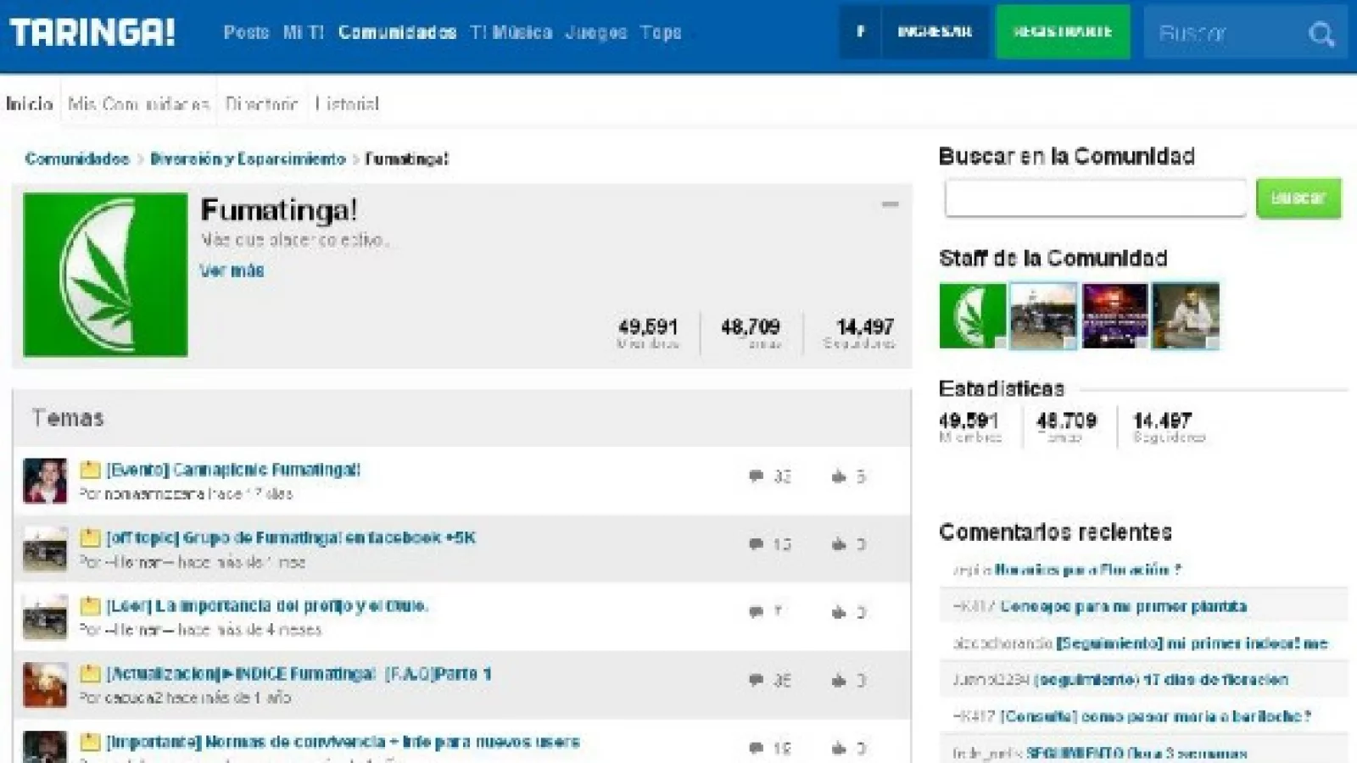1357x763 pixels.
Task: Click the Facebook login icon
Action: (x=860, y=32)
